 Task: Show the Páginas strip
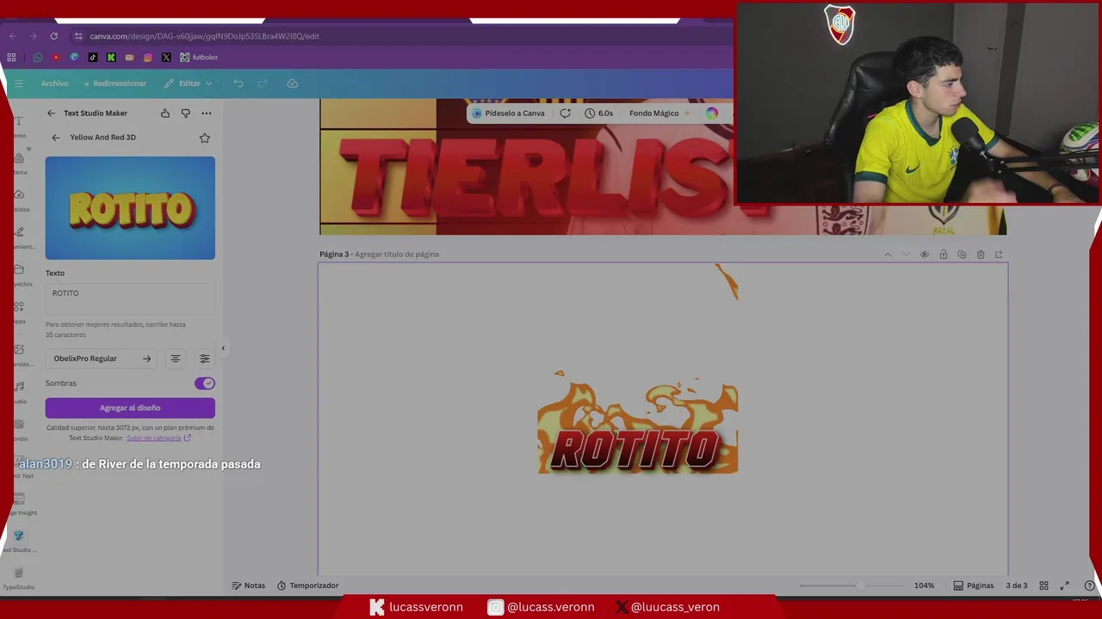pos(974,585)
